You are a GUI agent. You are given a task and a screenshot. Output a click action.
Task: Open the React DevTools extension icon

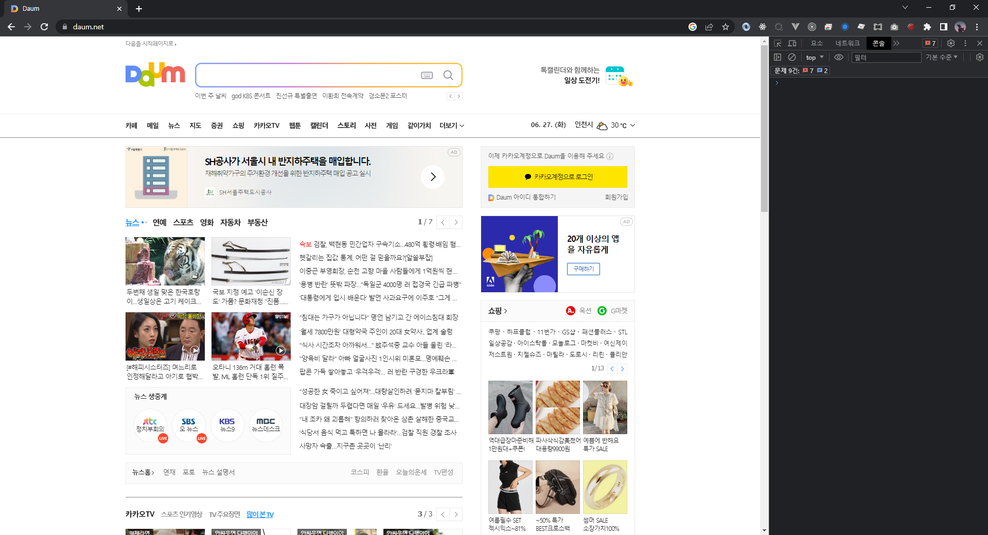763,27
